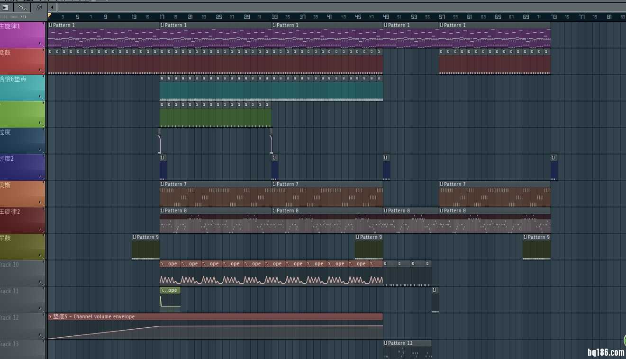This screenshot has width=626, height=359.
Task: Click the scroll-left arrow beside the top scrollbar
Action: point(53,7)
